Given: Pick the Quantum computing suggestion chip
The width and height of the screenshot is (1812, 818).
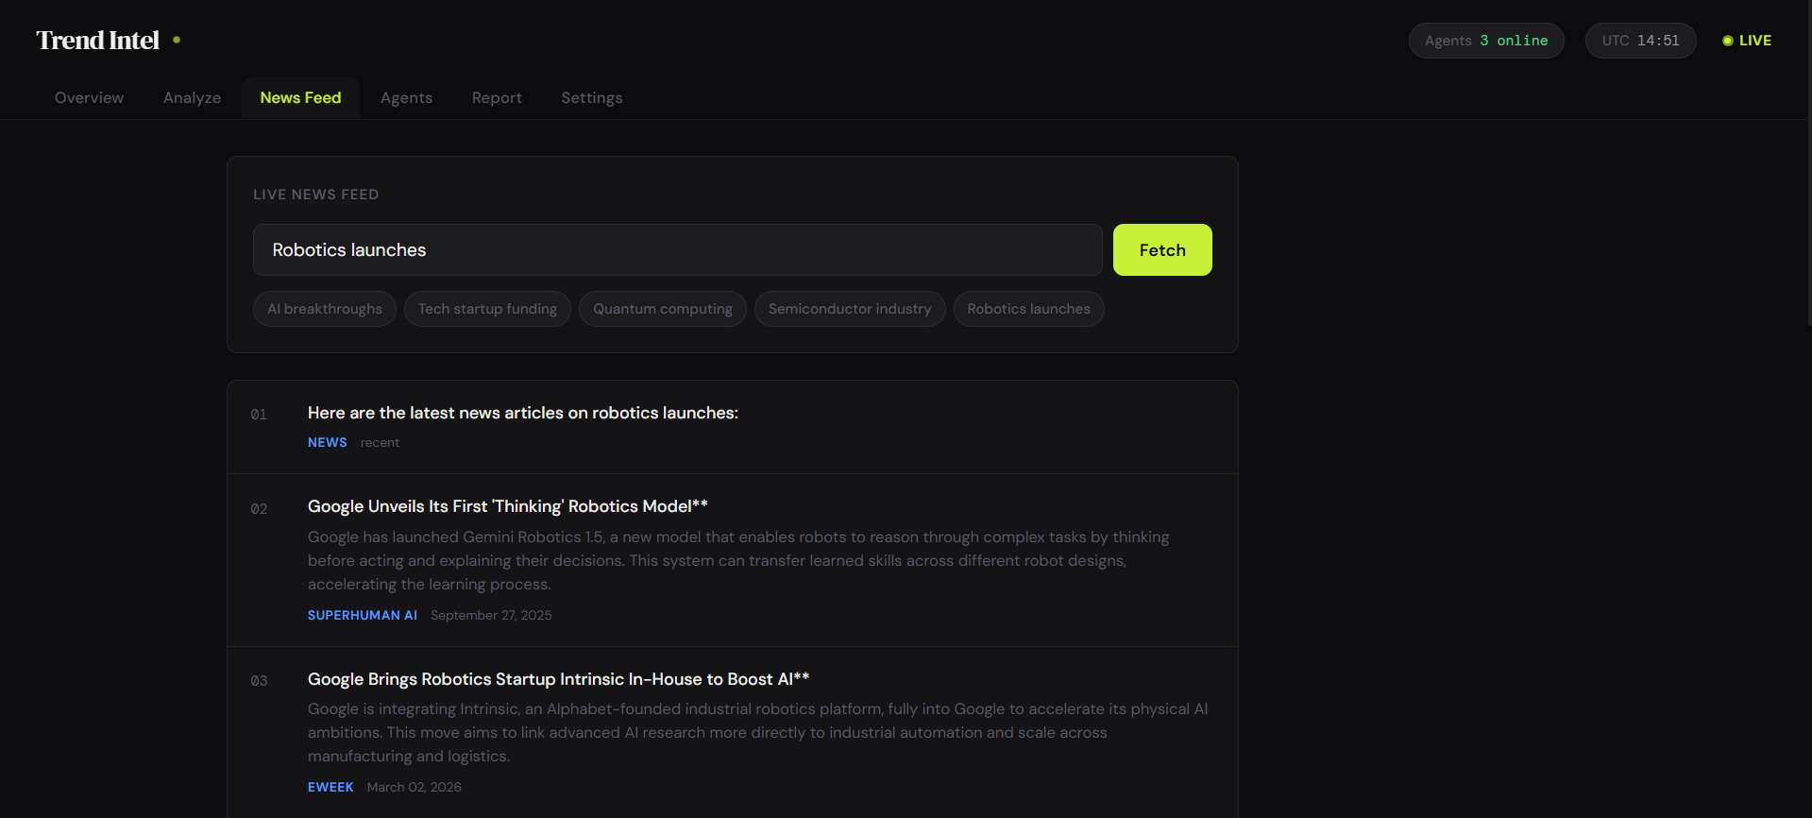Looking at the screenshot, I should pyautogui.click(x=663, y=309).
